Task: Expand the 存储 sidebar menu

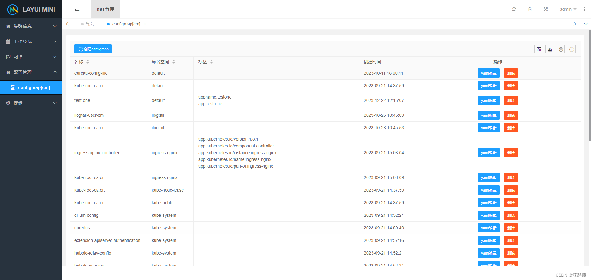Action: [31, 103]
